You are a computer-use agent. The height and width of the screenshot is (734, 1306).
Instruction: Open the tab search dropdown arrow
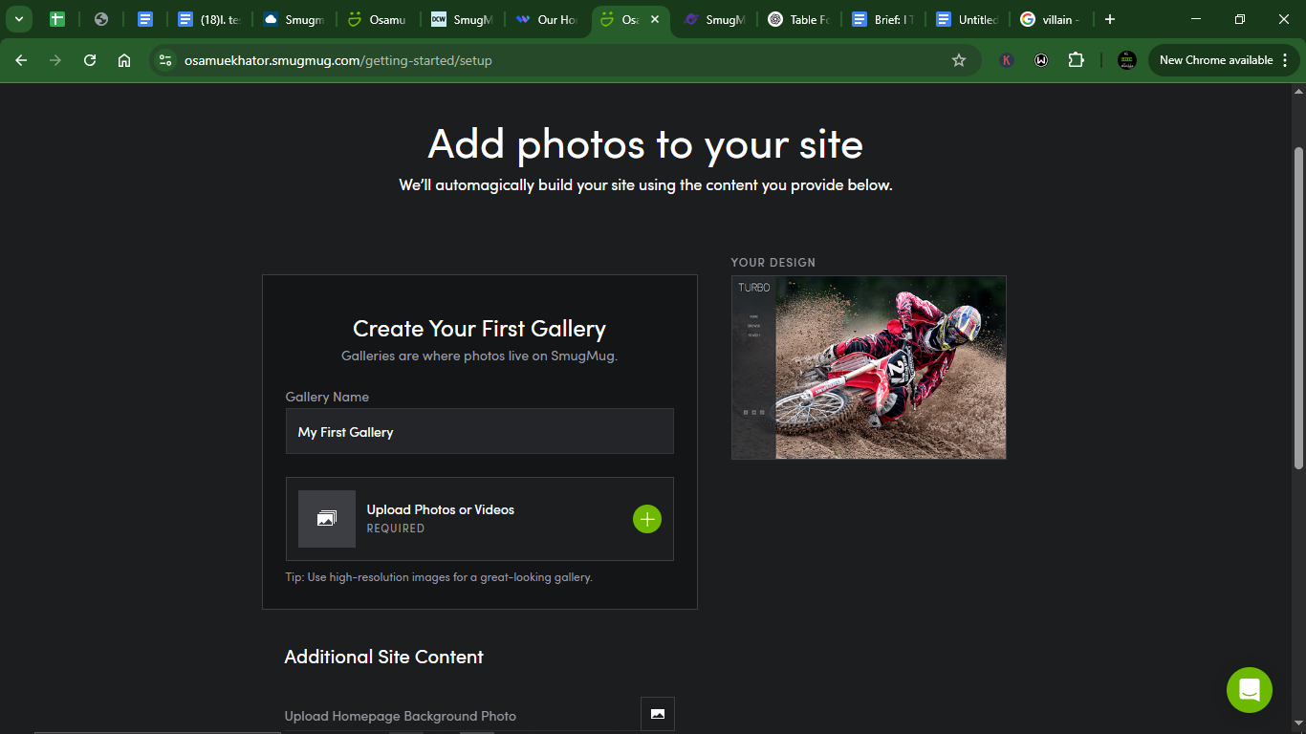coord(18,19)
